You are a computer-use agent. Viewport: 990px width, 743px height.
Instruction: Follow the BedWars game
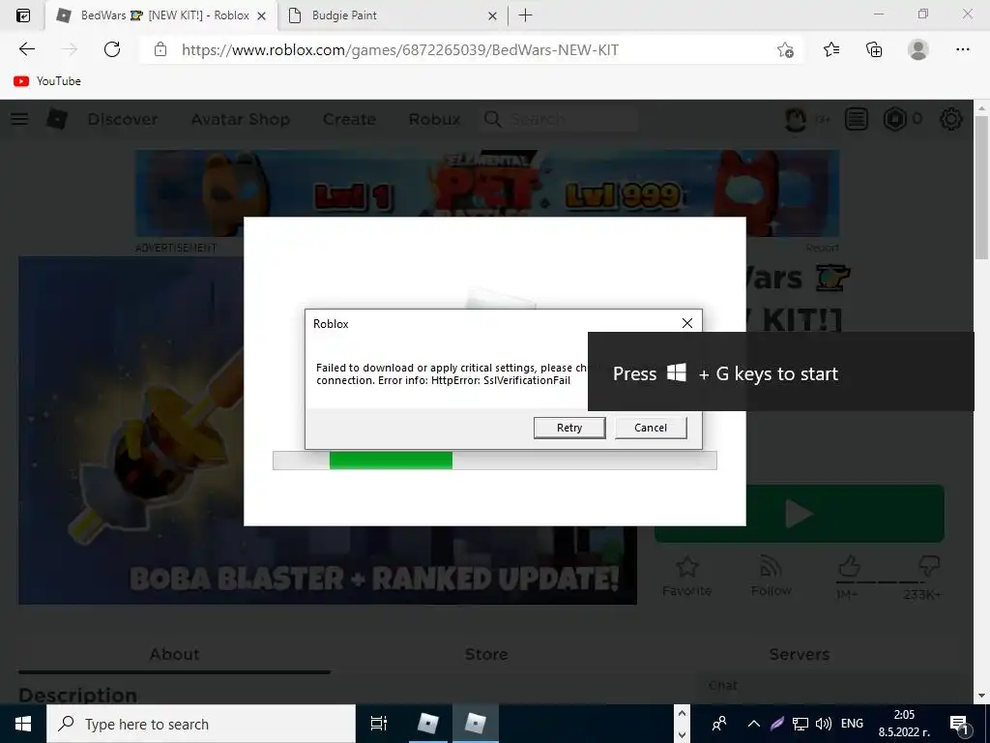tap(771, 576)
